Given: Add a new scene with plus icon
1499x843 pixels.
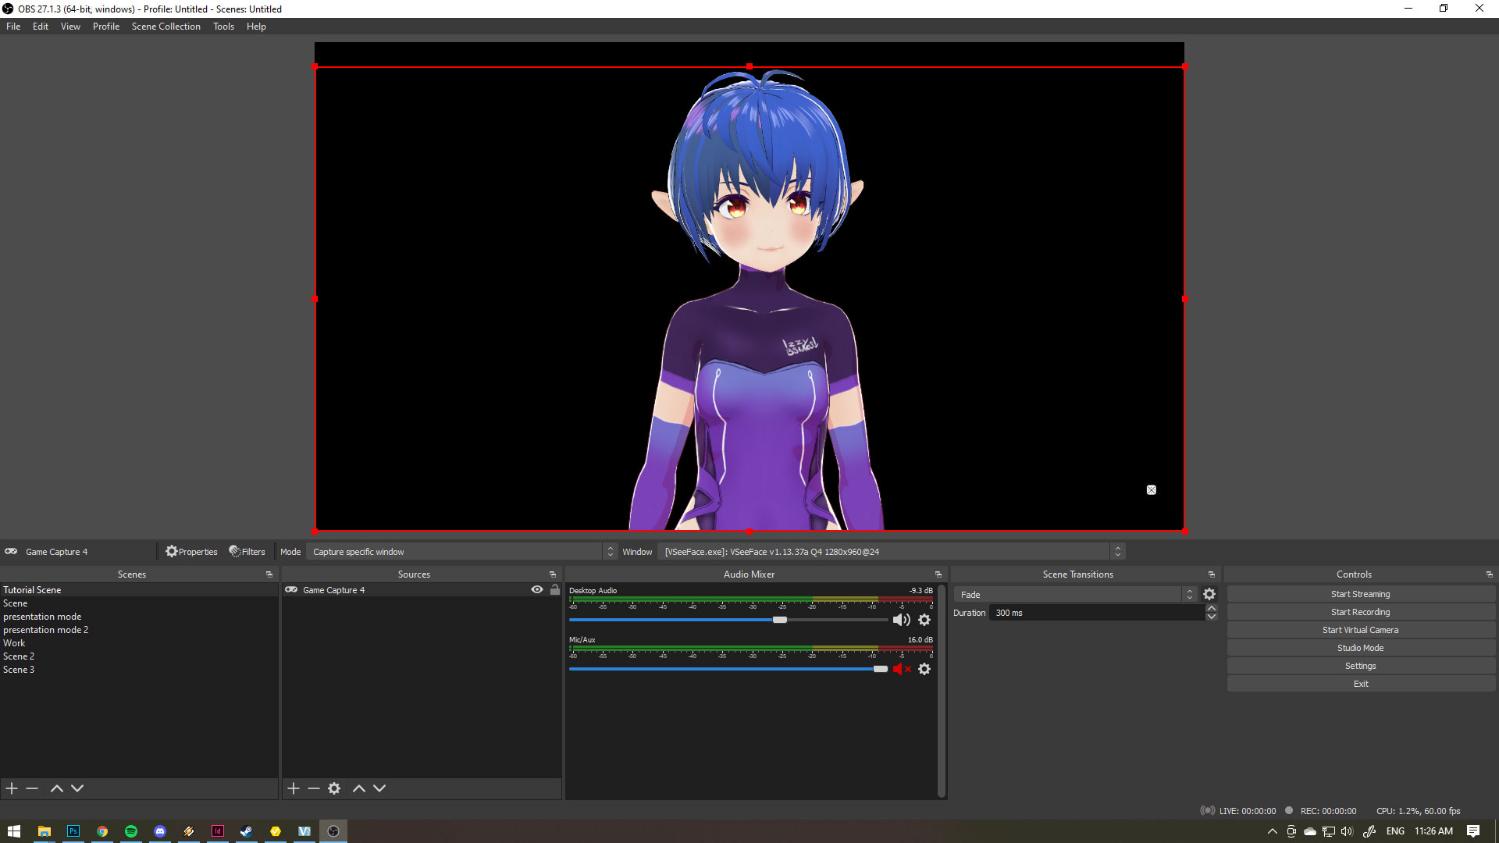Looking at the screenshot, I should coord(12,788).
